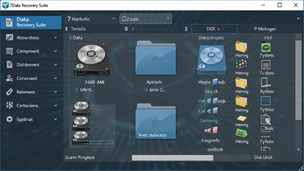Image resolution: width=304 pixels, height=171 pixels.
Task: Open the Certtenig link
Action: 209,121
